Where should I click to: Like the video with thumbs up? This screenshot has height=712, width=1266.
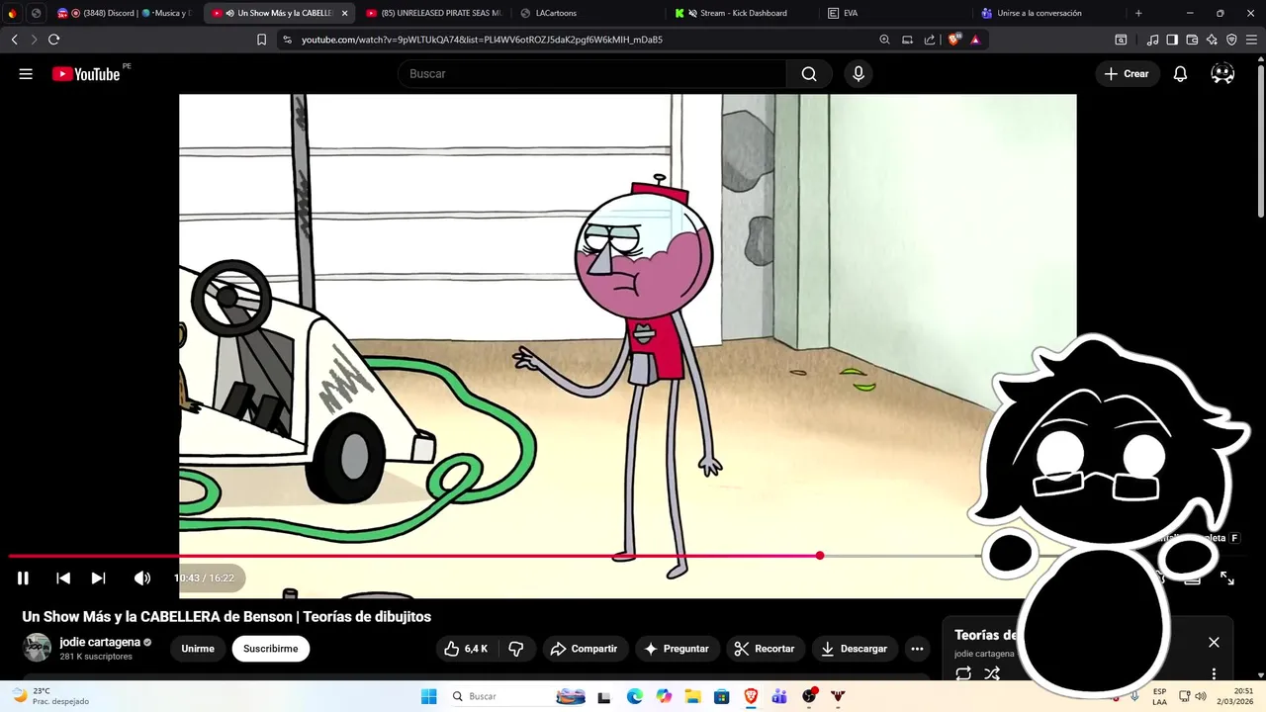pyautogui.click(x=465, y=649)
